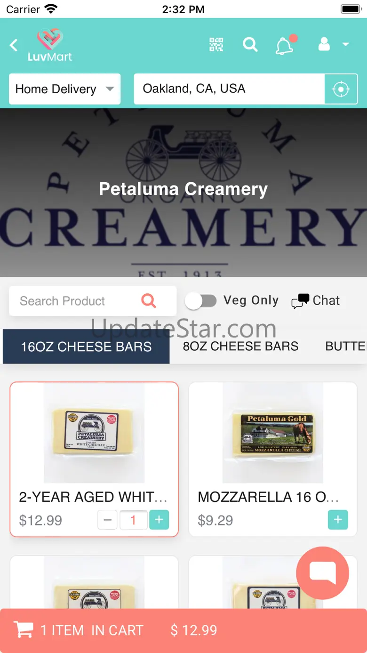Increase white cheddar quantity with plus

159,520
